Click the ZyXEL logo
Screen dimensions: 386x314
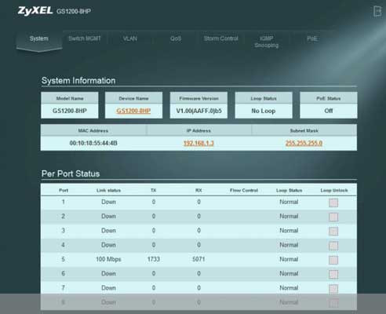35,11
